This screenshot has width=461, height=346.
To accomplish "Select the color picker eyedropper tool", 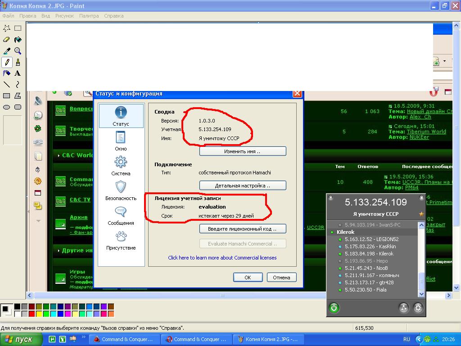I will tap(7, 51).
